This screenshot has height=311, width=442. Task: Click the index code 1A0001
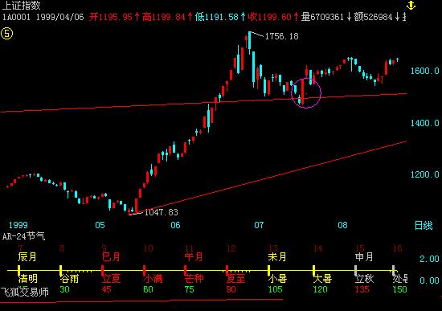click(x=16, y=17)
